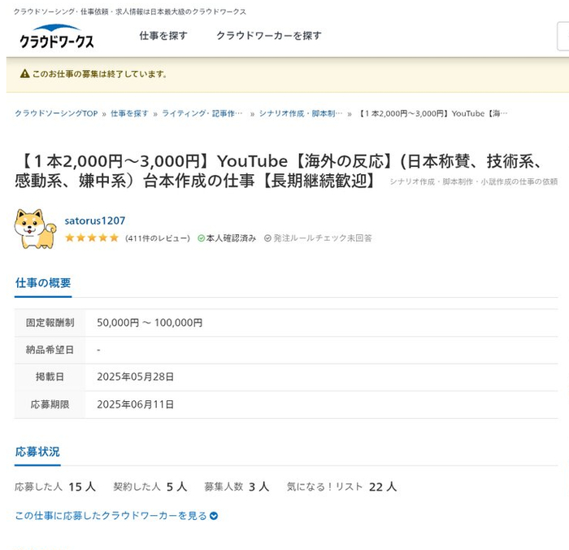Open the ライティング・記事作… breadcrumb

coord(202,113)
